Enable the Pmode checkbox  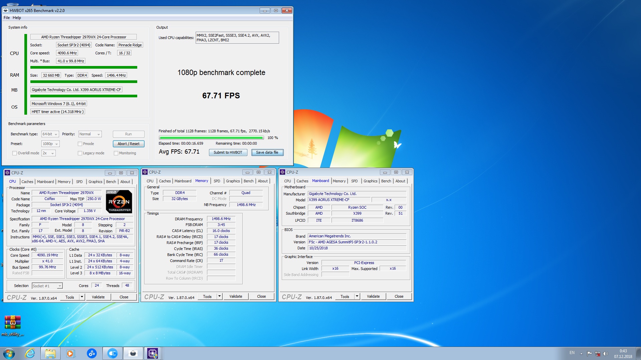(80, 144)
